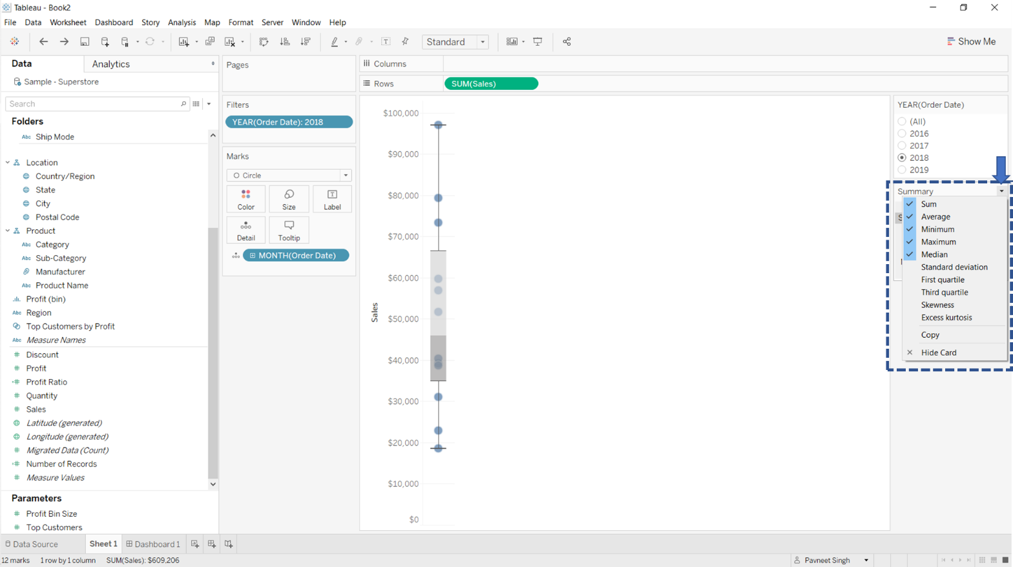Click the Show Mark Labels icon

tap(386, 41)
